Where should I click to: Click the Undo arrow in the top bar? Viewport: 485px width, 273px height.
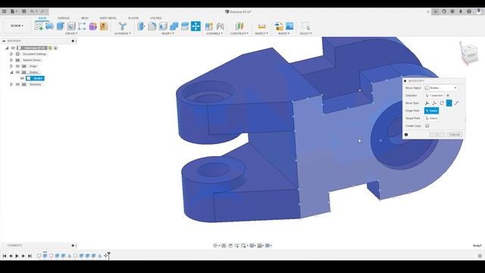pos(32,11)
